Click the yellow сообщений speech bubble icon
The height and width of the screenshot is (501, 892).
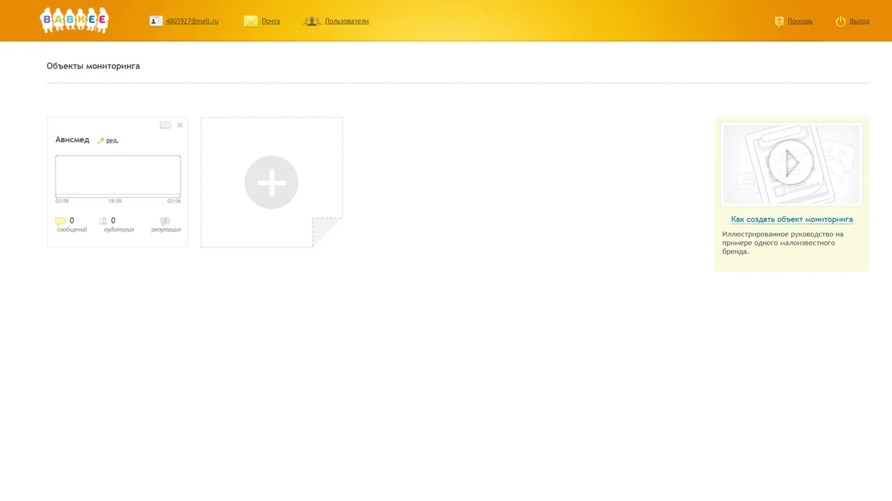pyautogui.click(x=60, y=221)
